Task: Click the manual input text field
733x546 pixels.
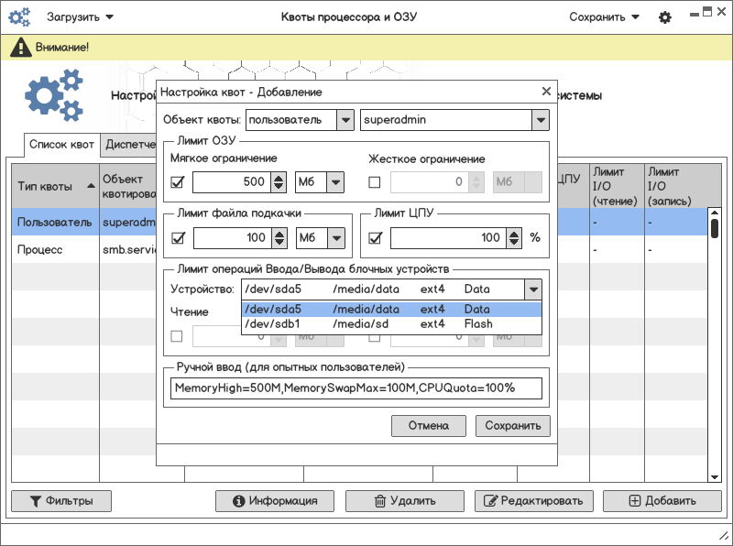Action: [x=356, y=388]
